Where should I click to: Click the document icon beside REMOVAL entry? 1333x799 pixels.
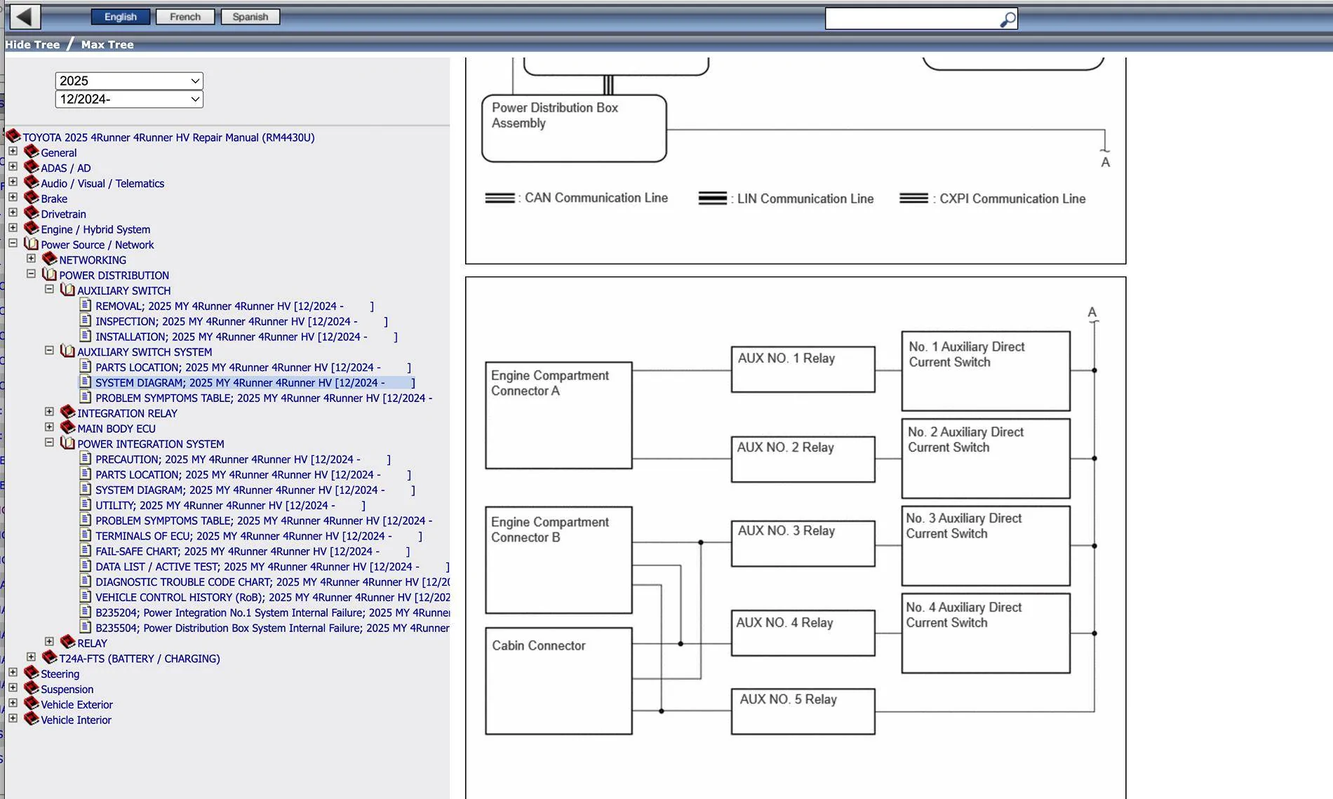86,305
